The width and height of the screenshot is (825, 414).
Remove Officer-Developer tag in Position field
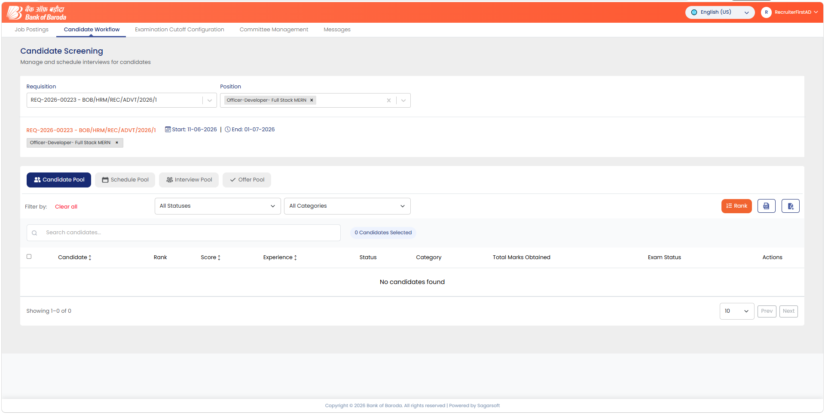click(x=312, y=100)
